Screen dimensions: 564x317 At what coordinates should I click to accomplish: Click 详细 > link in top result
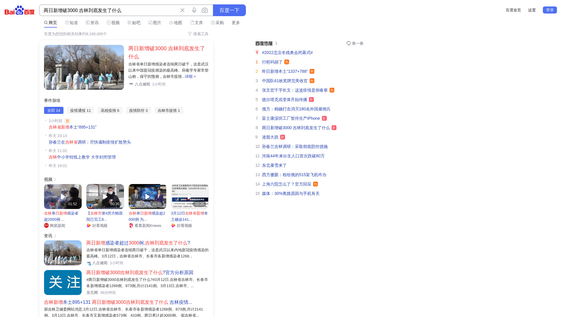point(190,76)
